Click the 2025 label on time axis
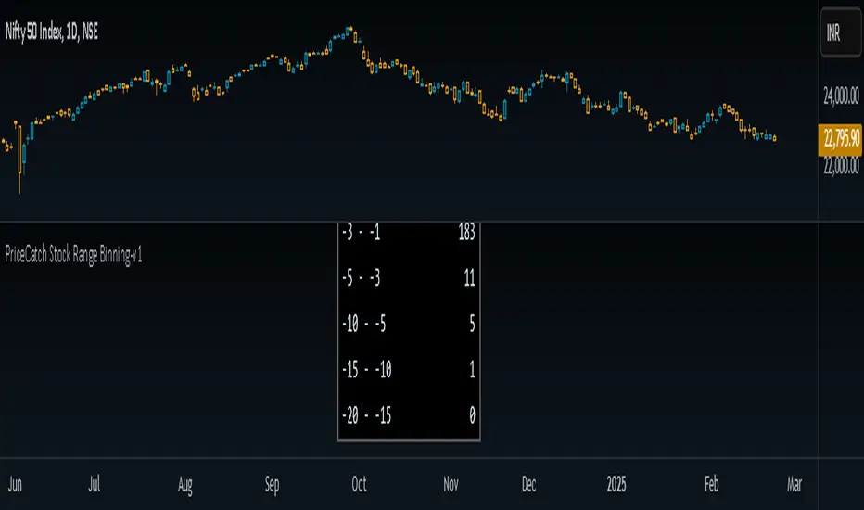Screen dimensions: 864x510 pos(616,485)
